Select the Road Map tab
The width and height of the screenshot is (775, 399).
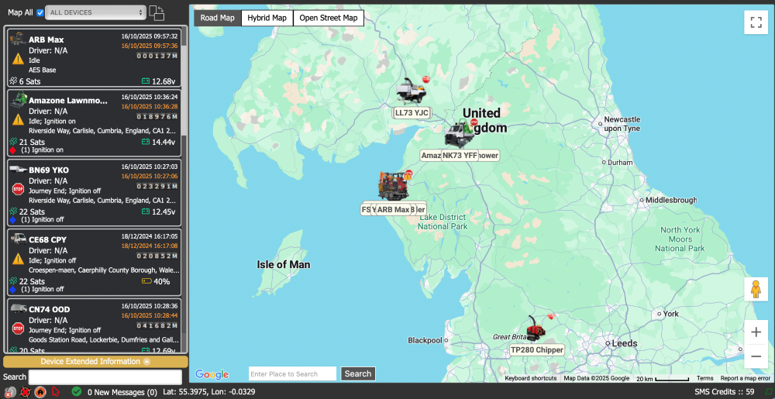[217, 18]
